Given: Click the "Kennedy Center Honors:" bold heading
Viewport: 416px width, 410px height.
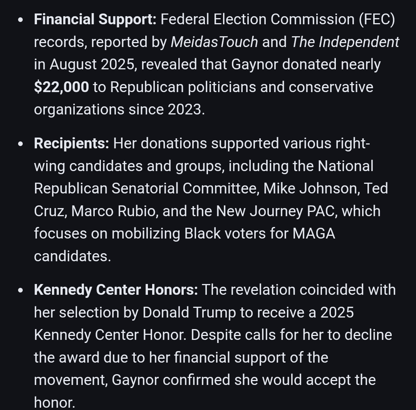Looking at the screenshot, I should tap(116, 290).
